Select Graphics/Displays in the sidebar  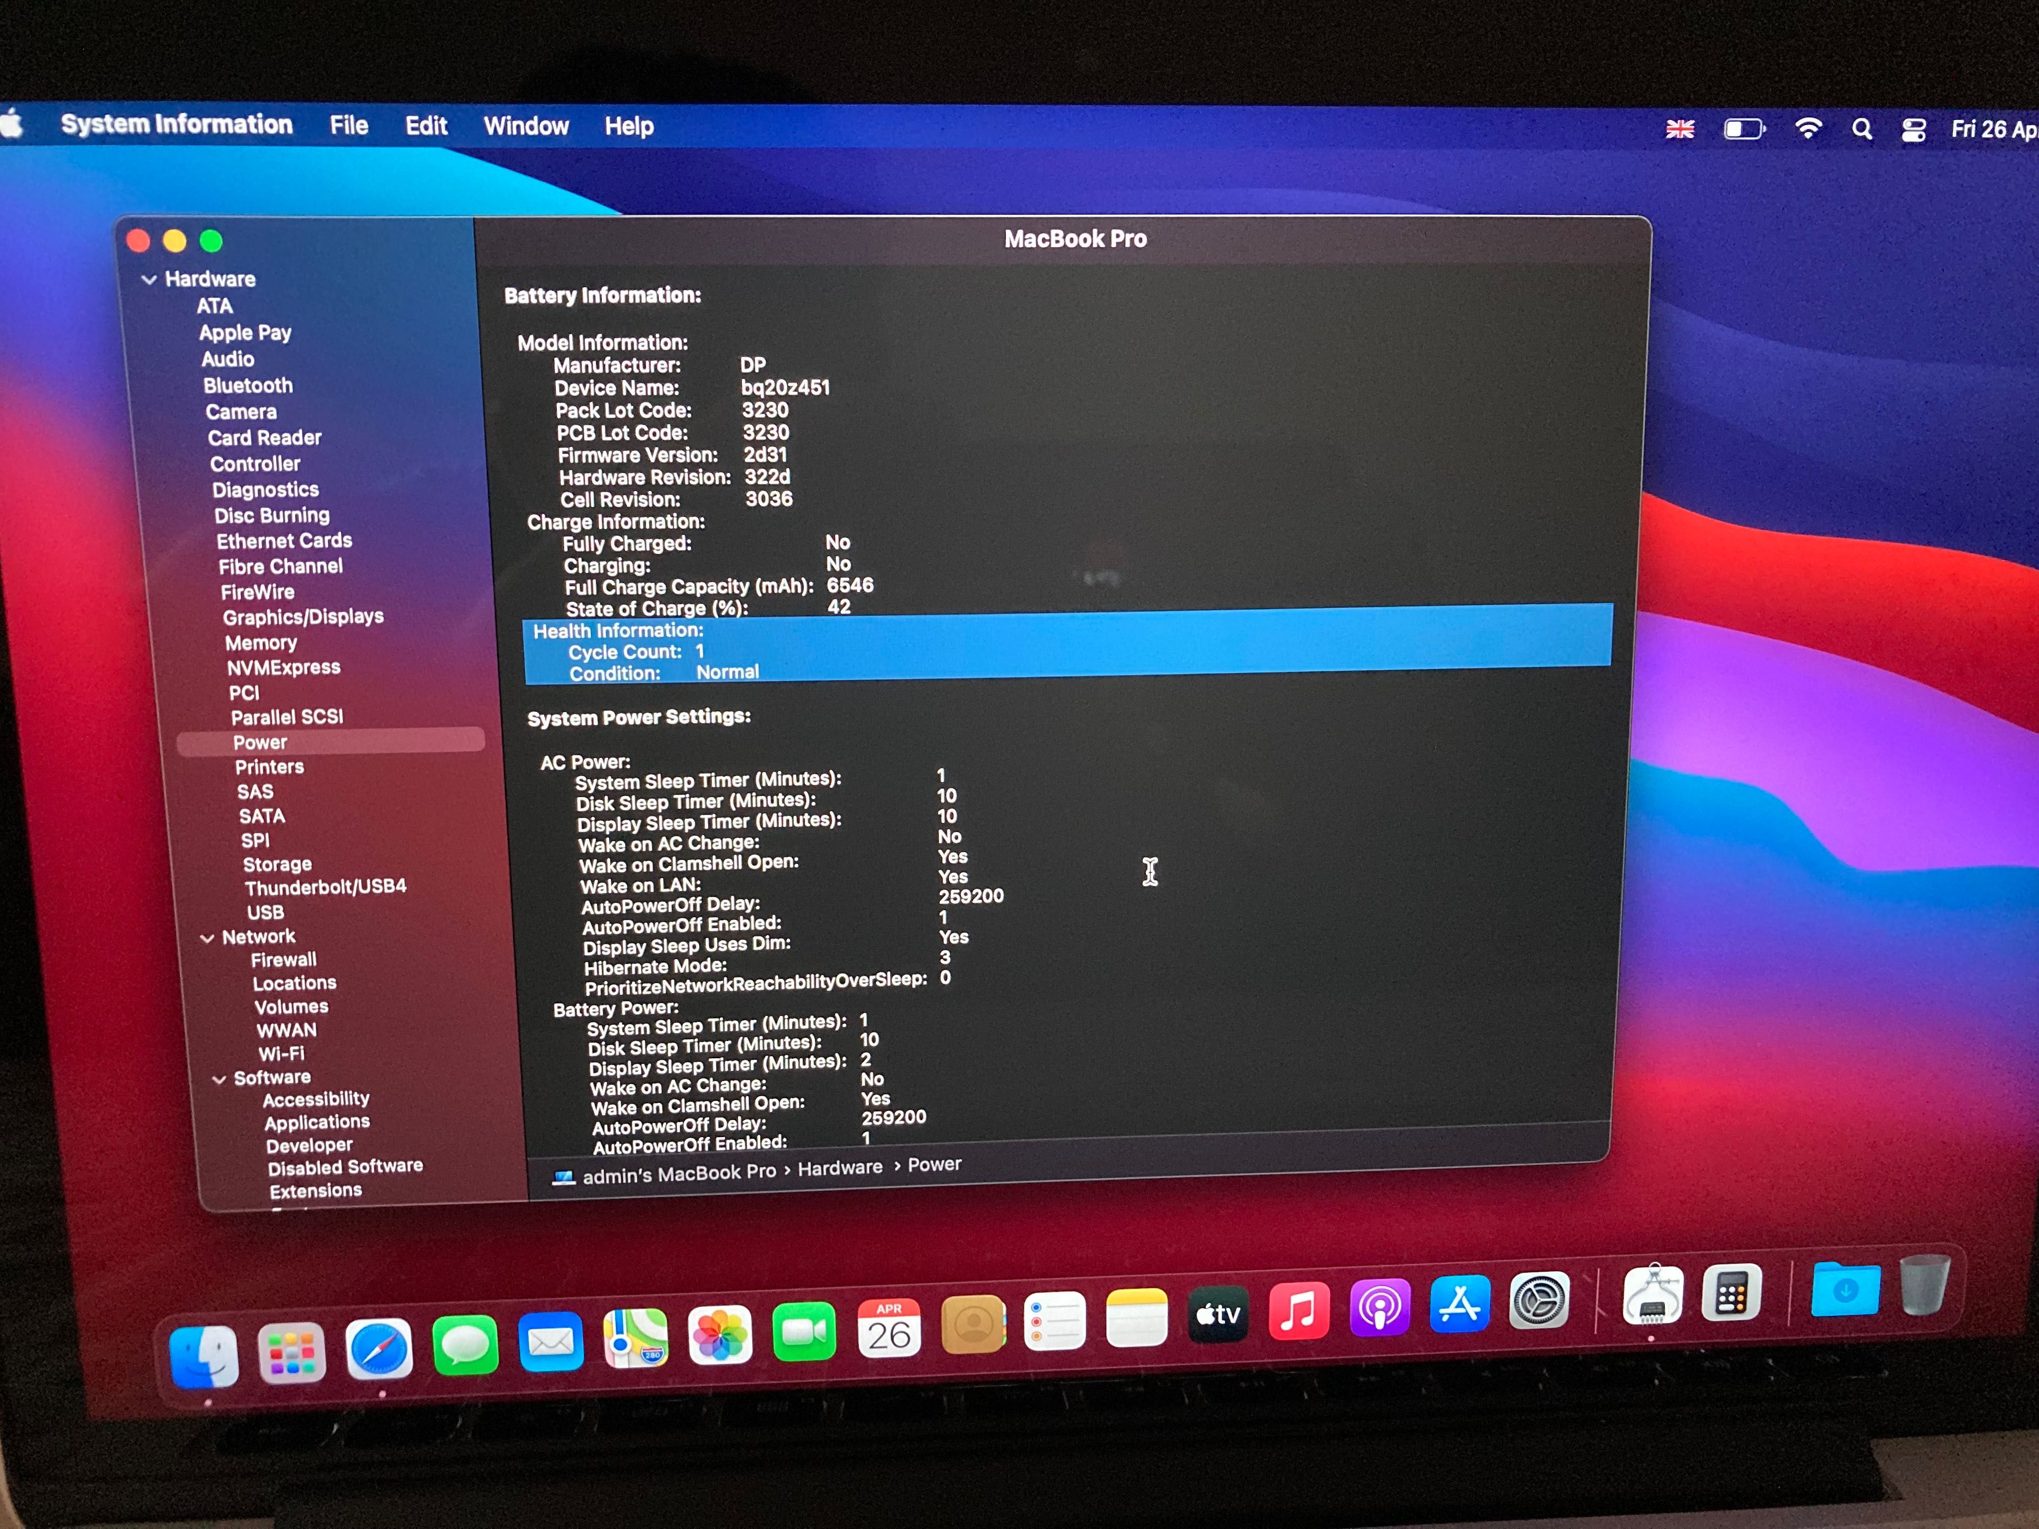click(x=303, y=616)
